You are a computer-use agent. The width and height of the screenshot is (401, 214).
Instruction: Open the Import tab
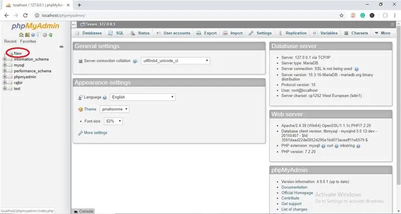(x=233, y=33)
